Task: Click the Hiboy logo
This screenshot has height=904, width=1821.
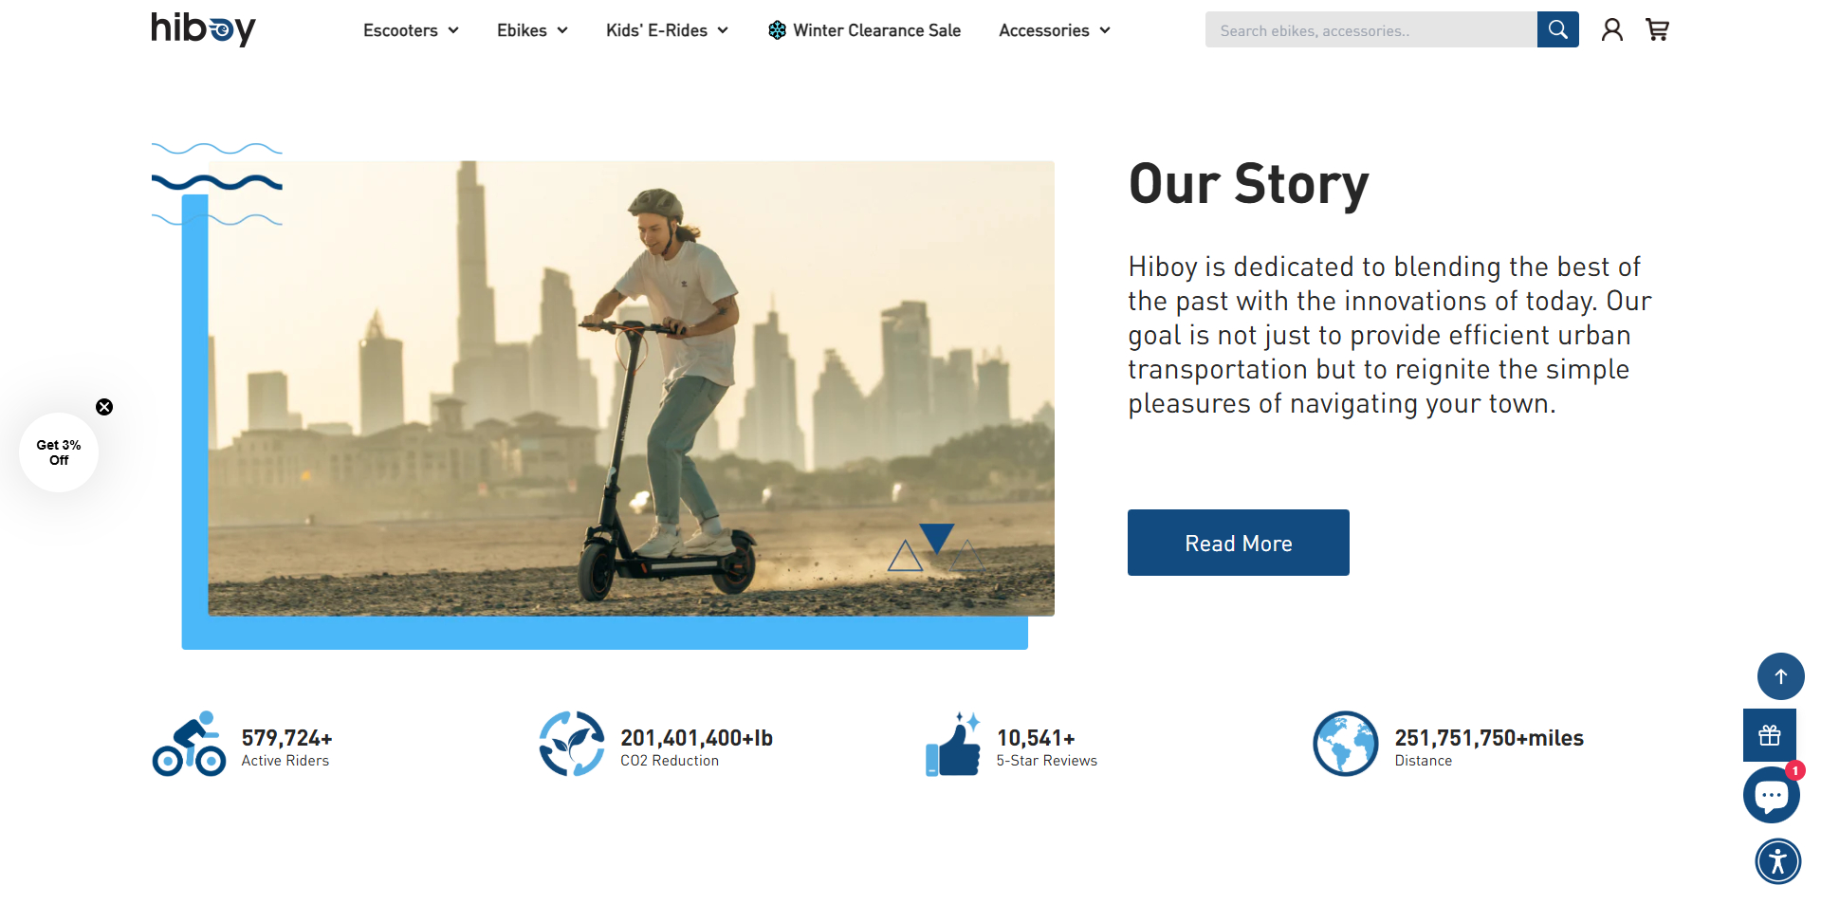Action: (x=204, y=28)
